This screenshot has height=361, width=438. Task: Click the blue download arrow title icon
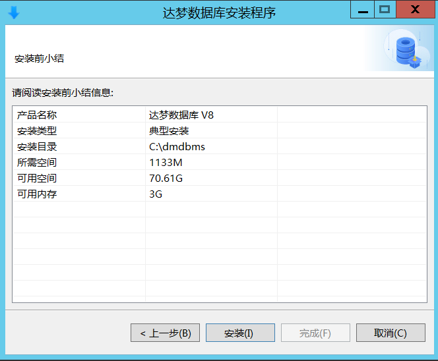14,13
